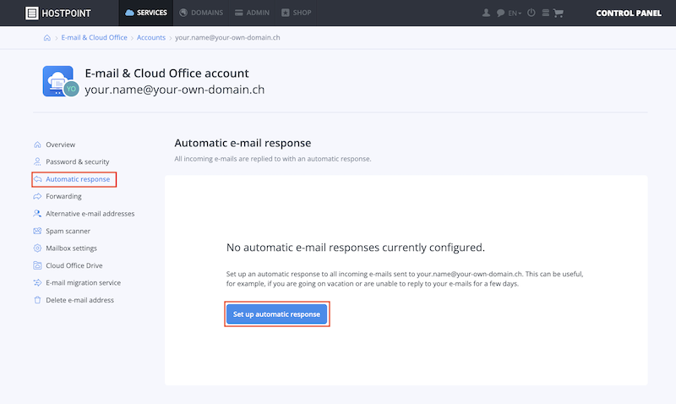Open the shopping cart icon
676x404 pixels.
559,13
